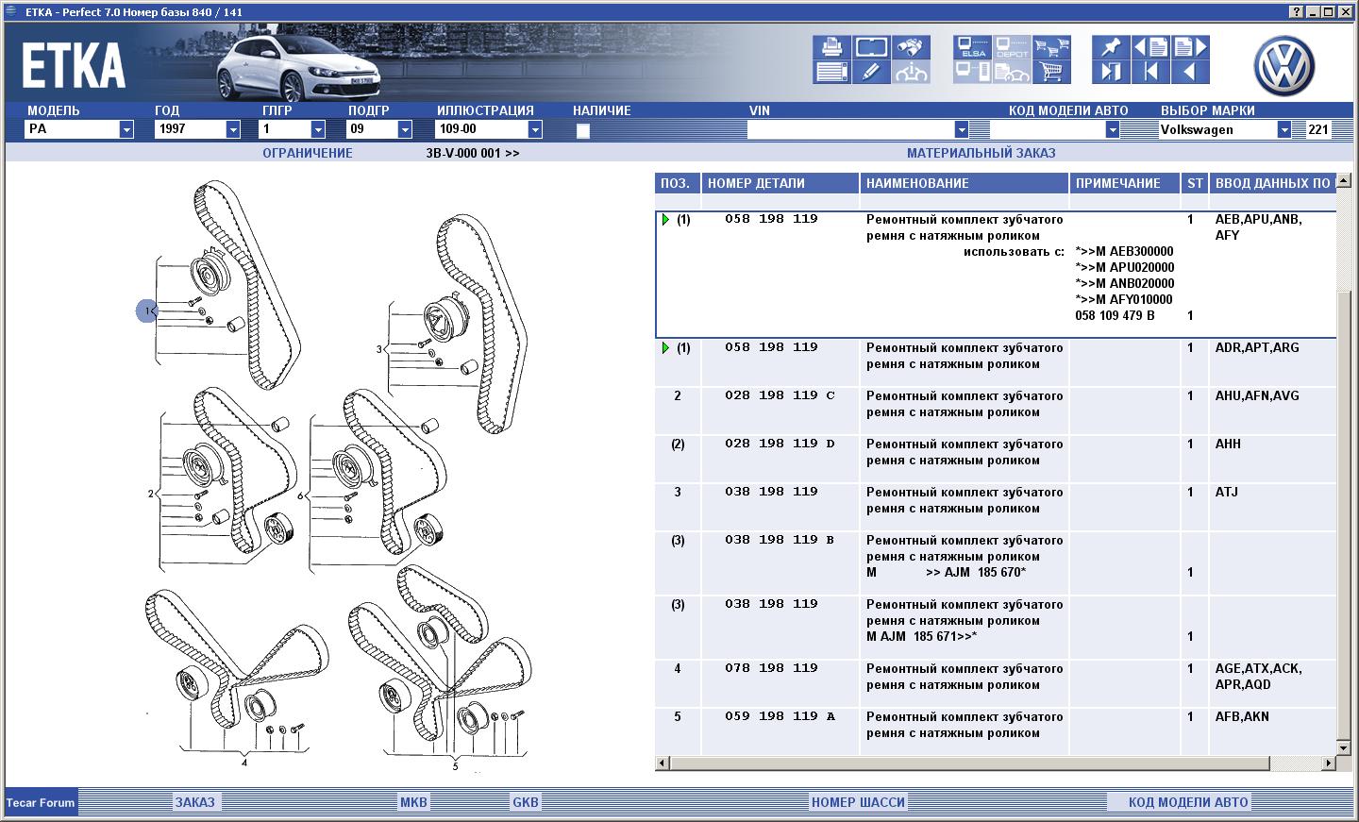Image resolution: width=1359 pixels, height=822 pixels.
Task: Click the vehicle info icon
Action: coord(911,72)
